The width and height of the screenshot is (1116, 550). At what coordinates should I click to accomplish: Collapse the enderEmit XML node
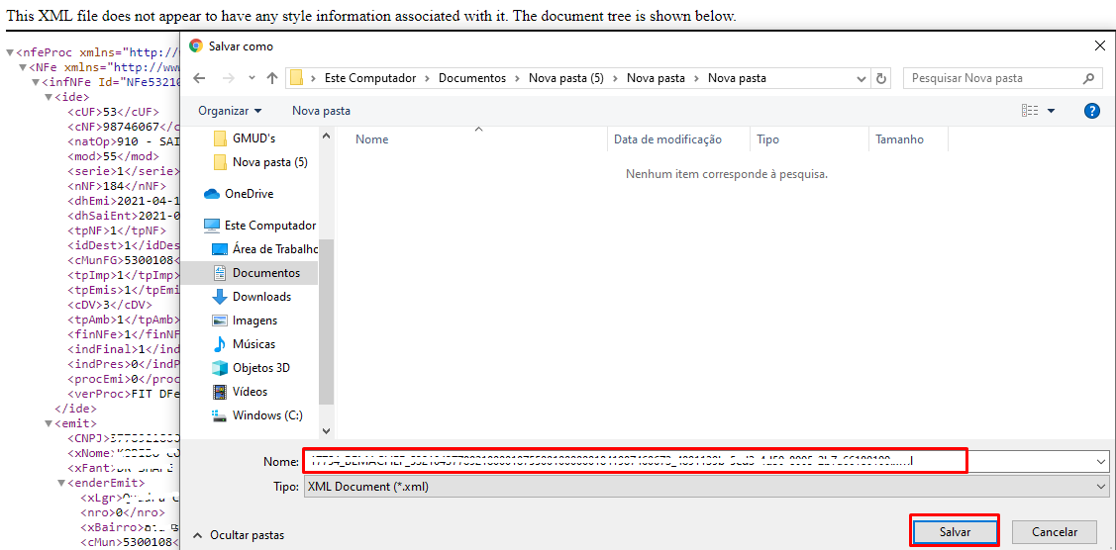pos(61,483)
